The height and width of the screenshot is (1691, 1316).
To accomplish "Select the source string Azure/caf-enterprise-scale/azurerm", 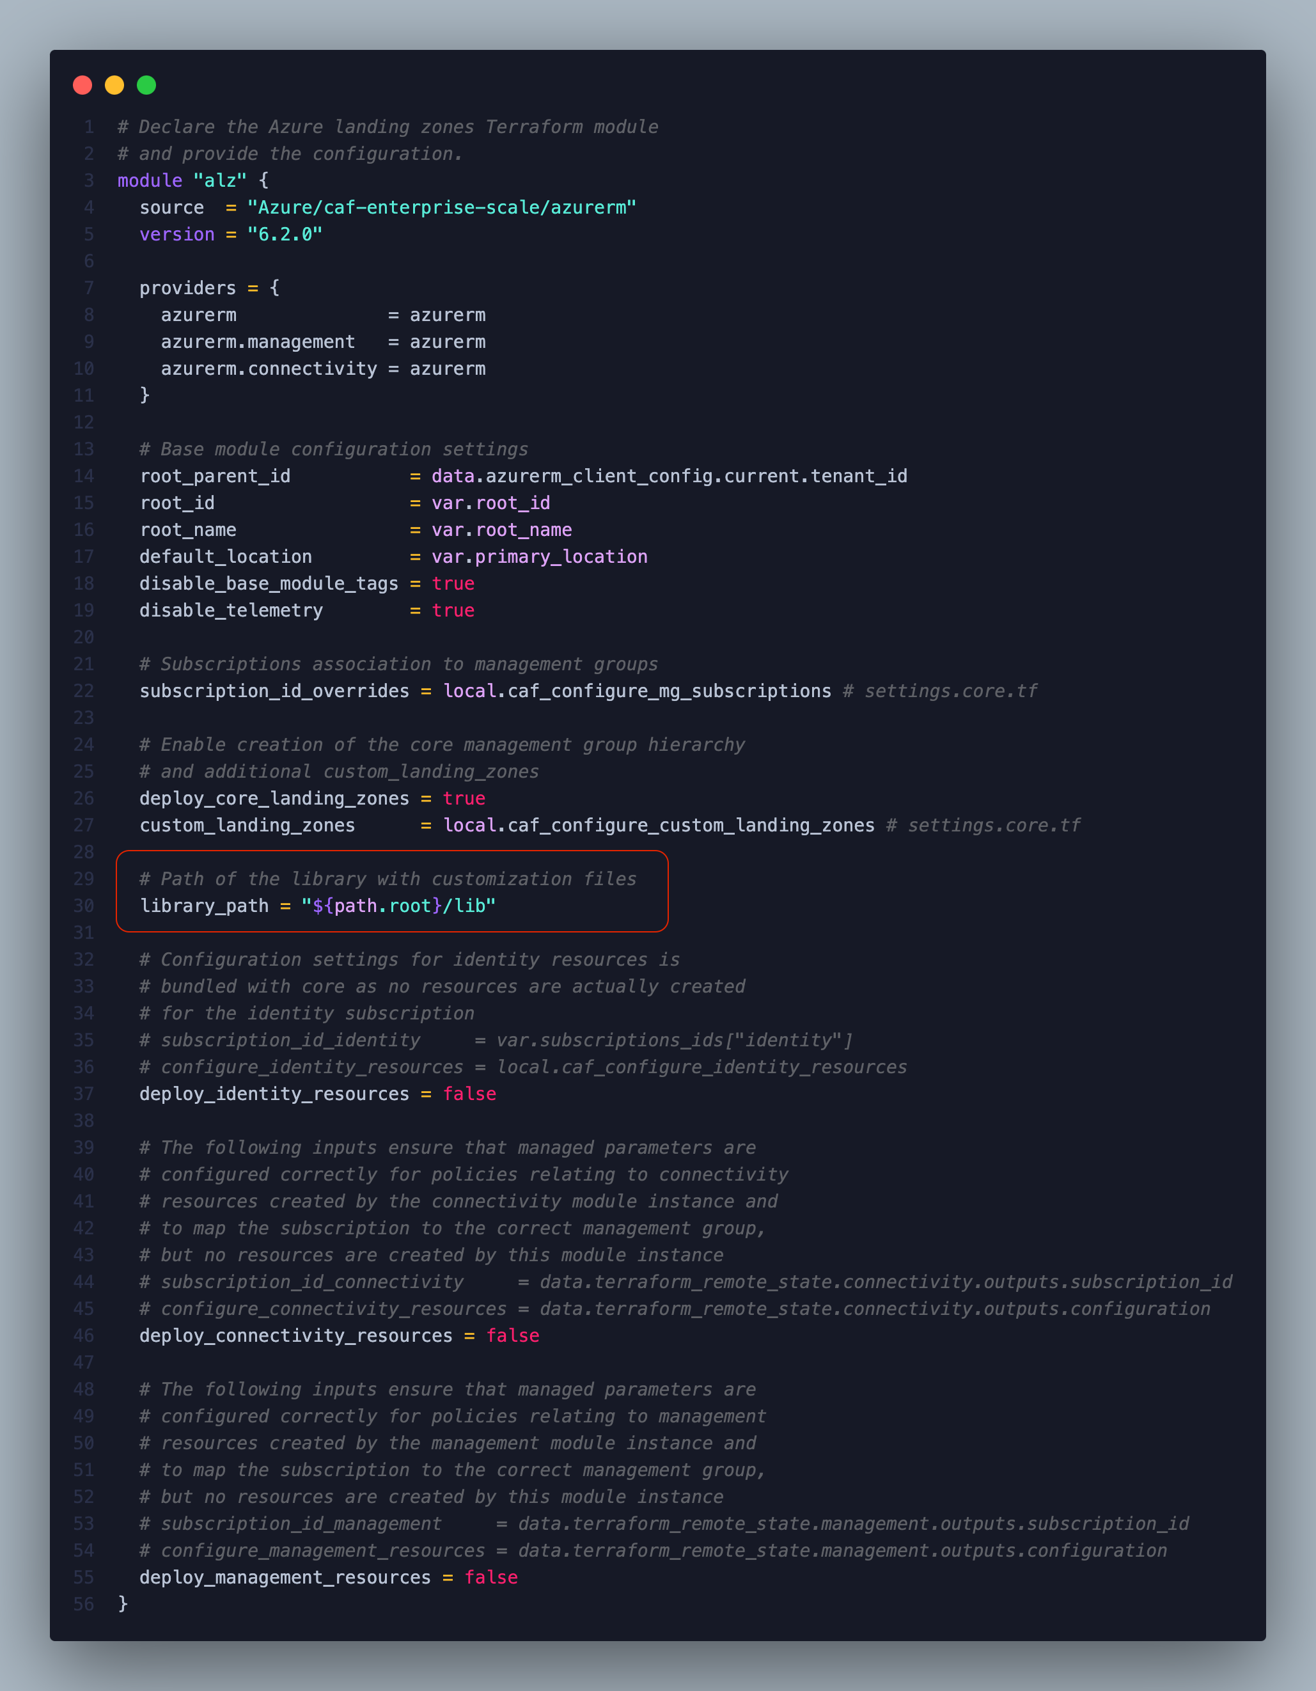I will 441,207.
